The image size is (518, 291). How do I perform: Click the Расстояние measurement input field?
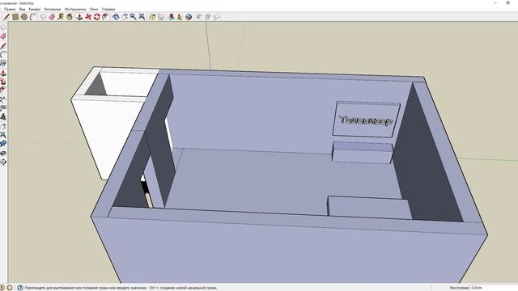[494, 288]
